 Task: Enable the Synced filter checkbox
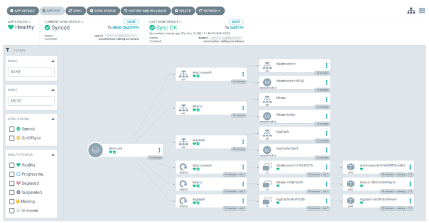(x=12, y=129)
